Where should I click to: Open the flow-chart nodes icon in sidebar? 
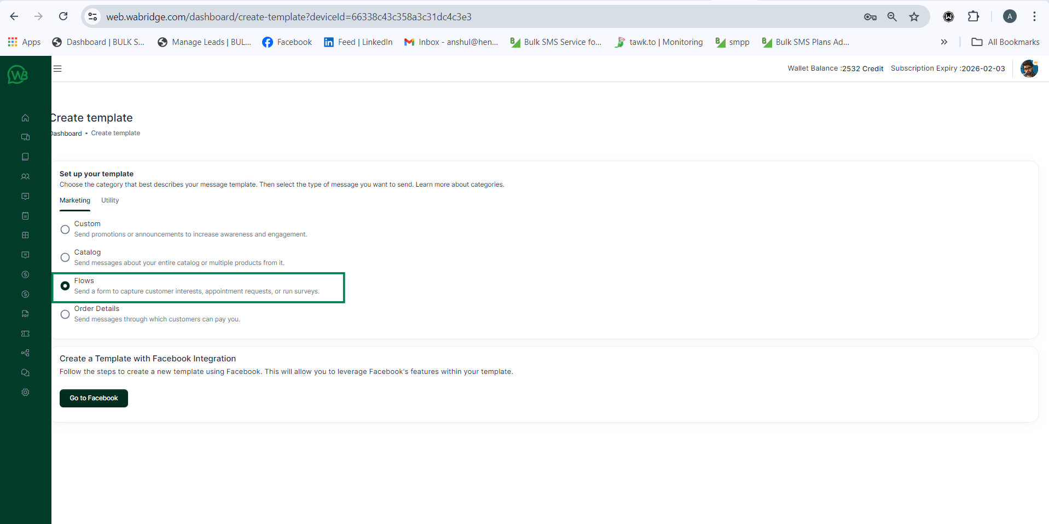(x=25, y=353)
